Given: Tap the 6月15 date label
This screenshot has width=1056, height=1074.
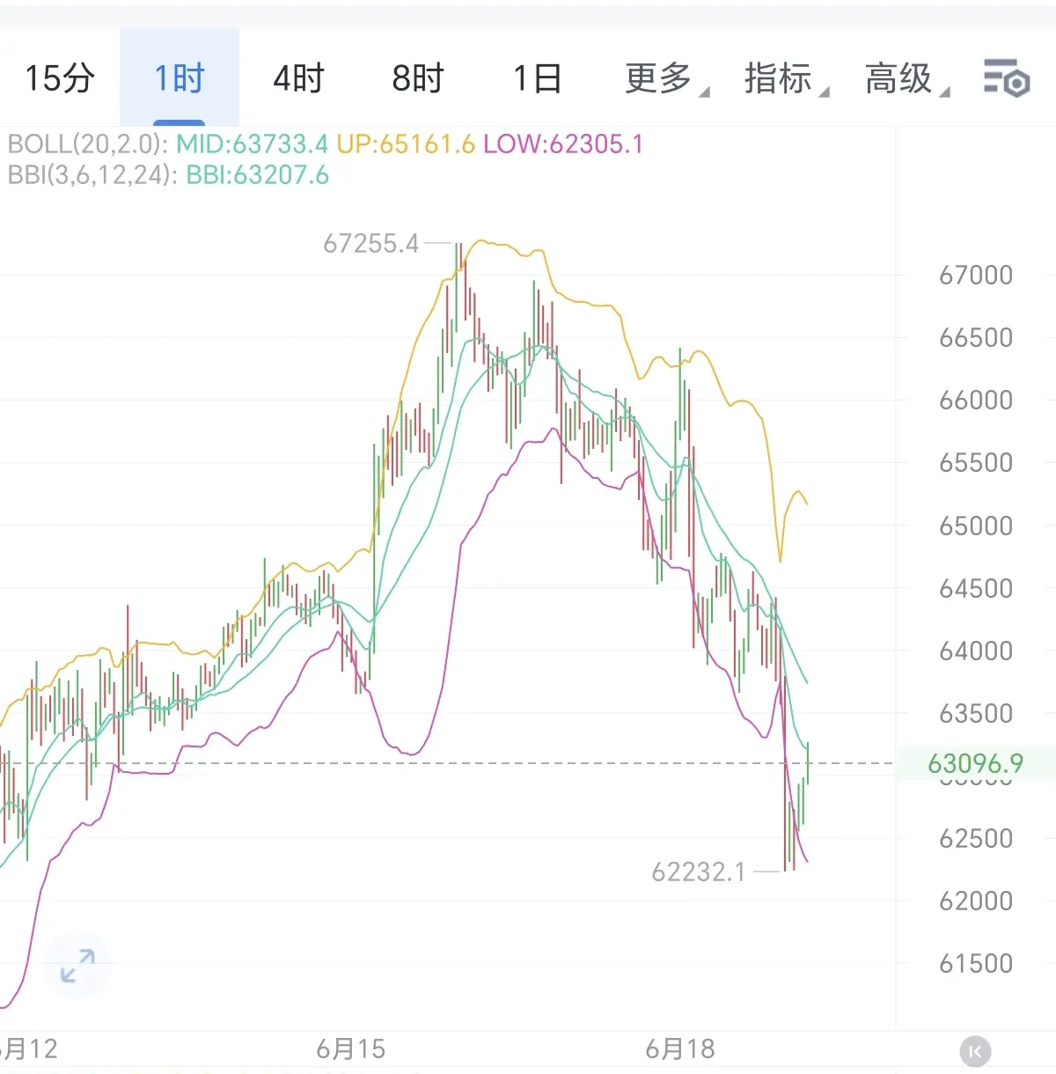Looking at the screenshot, I should 351,1049.
